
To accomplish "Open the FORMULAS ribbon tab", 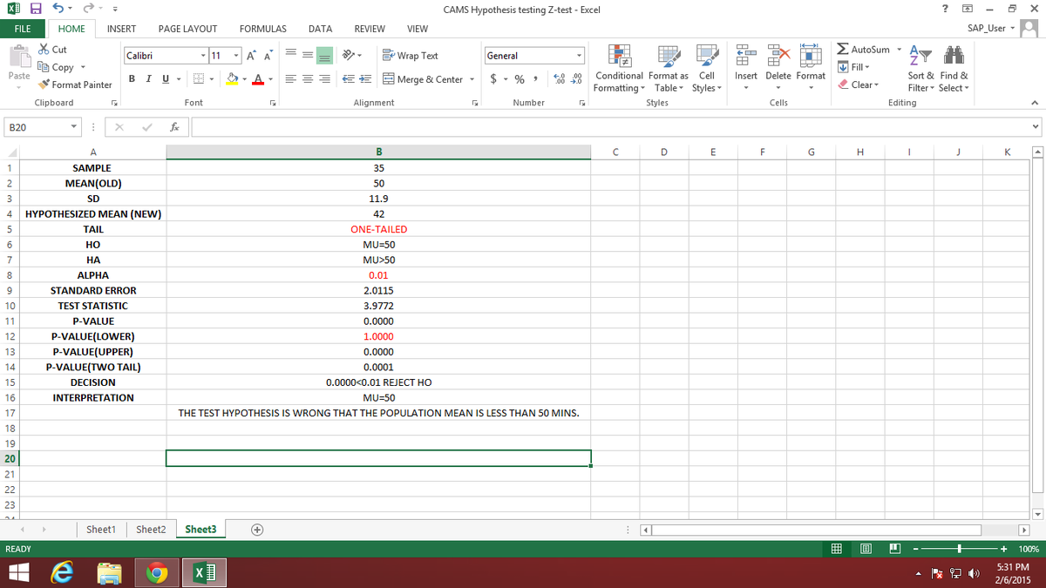I will pyautogui.click(x=262, y=29).
